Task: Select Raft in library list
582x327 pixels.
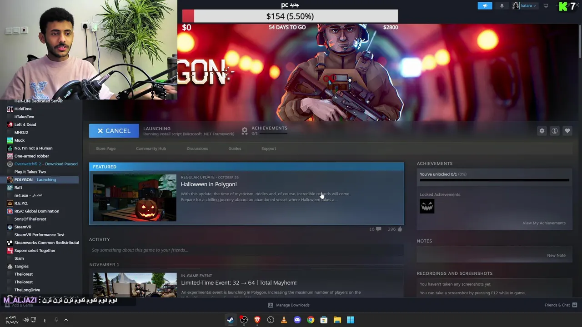Action: click(18, 188)
